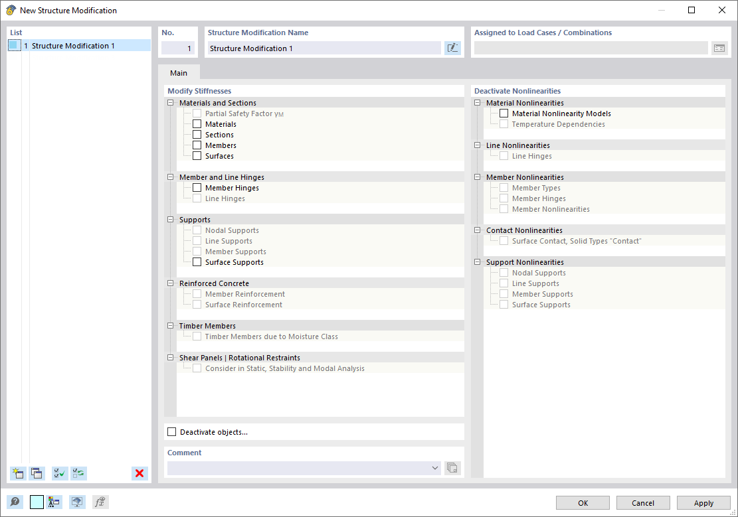Viewport: 738px width, 517px height.
Task: Open help with the question mark icon
Action: (x=13, y=502)
